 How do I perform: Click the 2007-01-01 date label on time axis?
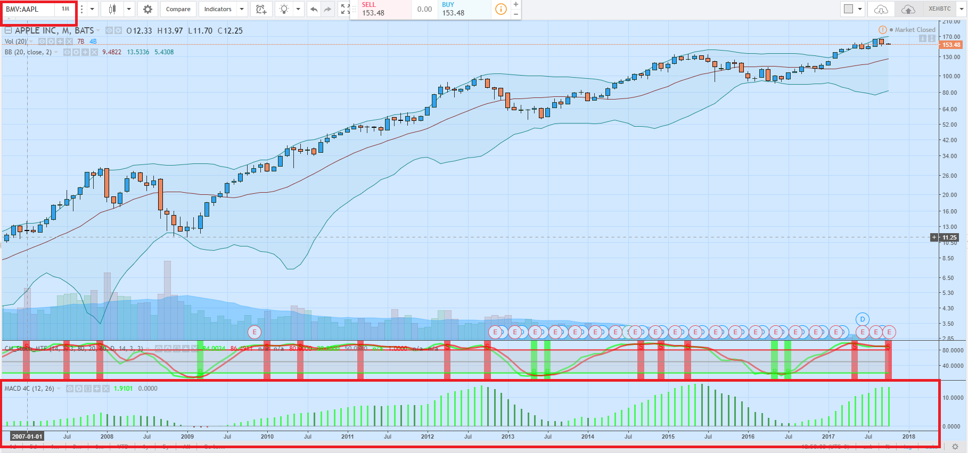[x=27, y=436]
